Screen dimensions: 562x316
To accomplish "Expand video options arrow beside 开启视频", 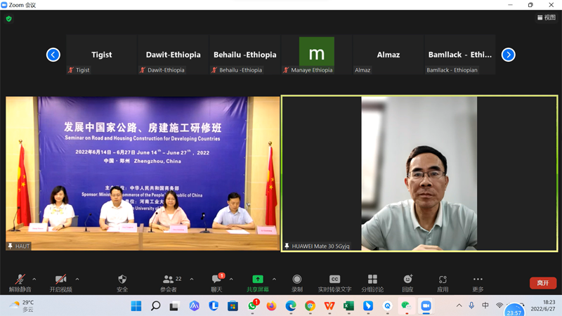I will pos(77,279).
